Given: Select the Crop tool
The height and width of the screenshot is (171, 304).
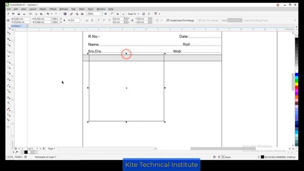Looking at the screenshot, I should pyautogui.click(x=9, y=39).
